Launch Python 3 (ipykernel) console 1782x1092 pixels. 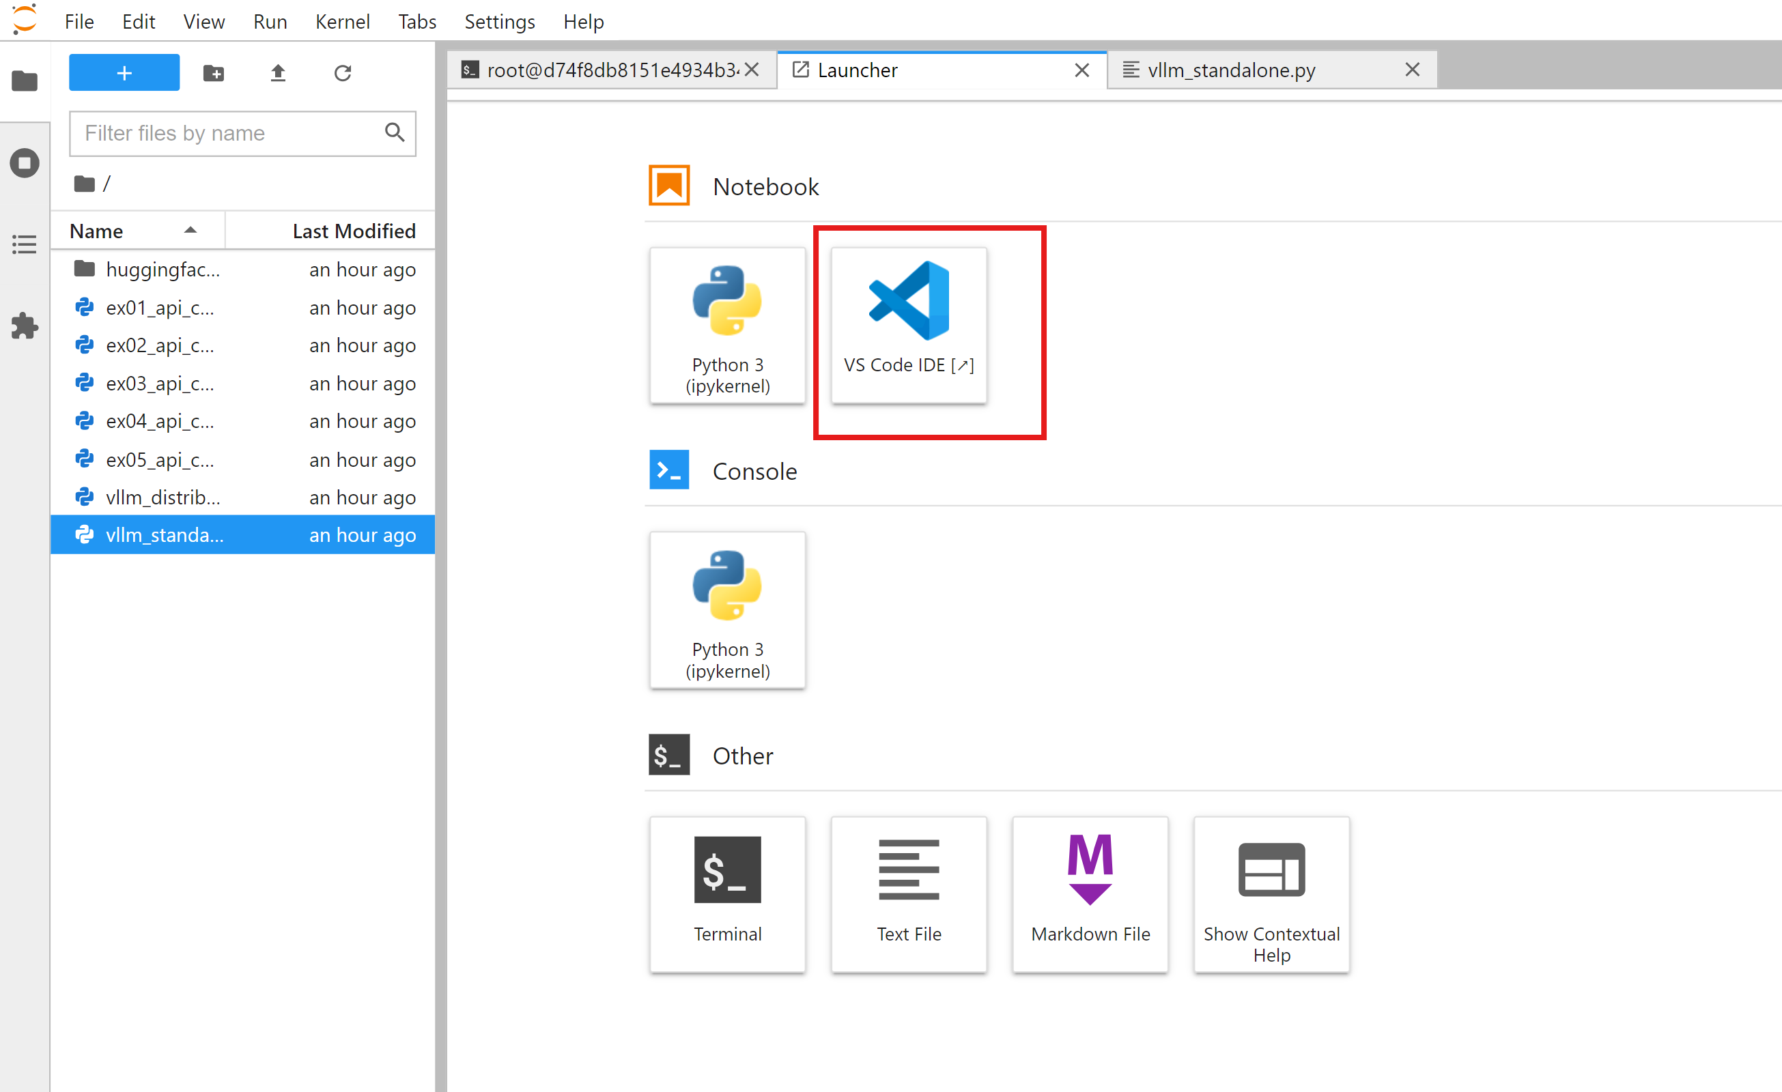(728, 610)
